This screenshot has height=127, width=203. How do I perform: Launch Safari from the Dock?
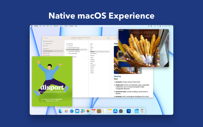[72, 111]
